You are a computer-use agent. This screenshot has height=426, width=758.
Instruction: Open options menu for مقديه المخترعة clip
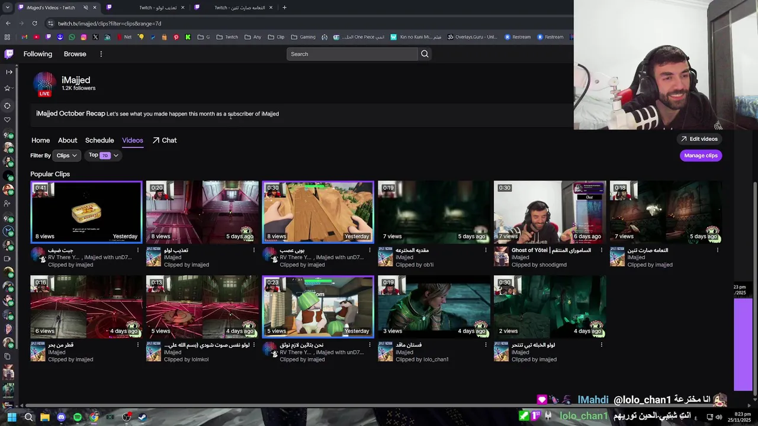pos(486,250)
